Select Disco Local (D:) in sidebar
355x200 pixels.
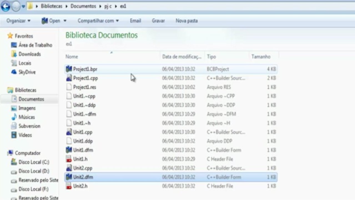click(34, 171)
